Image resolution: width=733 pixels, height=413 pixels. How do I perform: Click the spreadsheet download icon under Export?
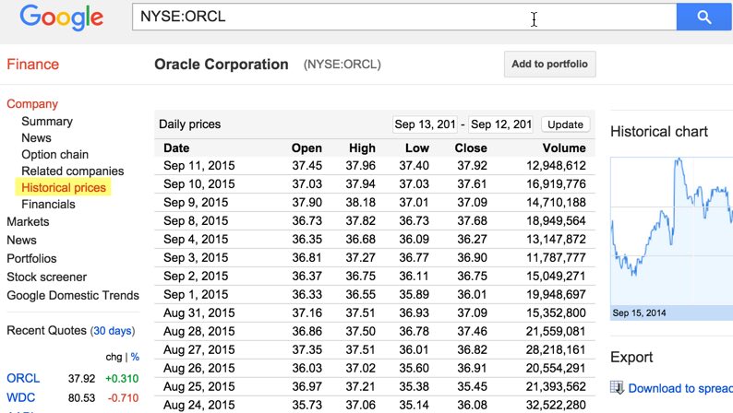pos(617,388)
